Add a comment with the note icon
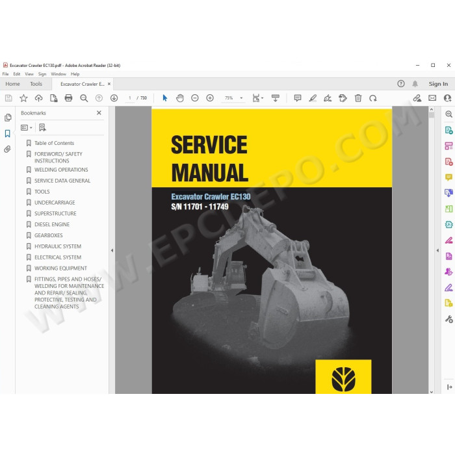The image size is (455, 455). pyautogui.click(x=298, y=98)
